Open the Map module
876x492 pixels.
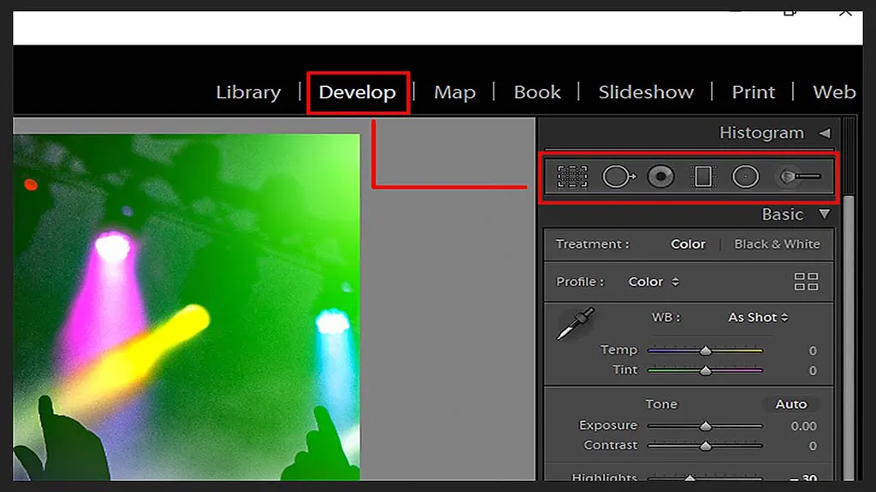454,92
